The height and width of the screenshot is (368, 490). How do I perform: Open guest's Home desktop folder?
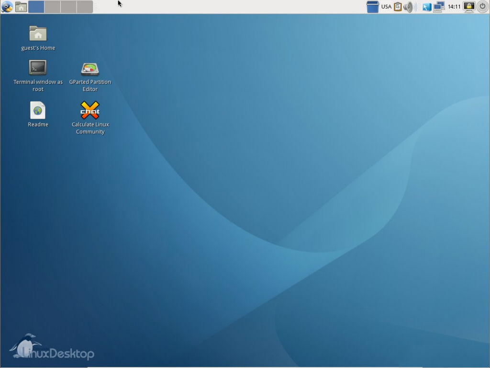coord(38,34)
